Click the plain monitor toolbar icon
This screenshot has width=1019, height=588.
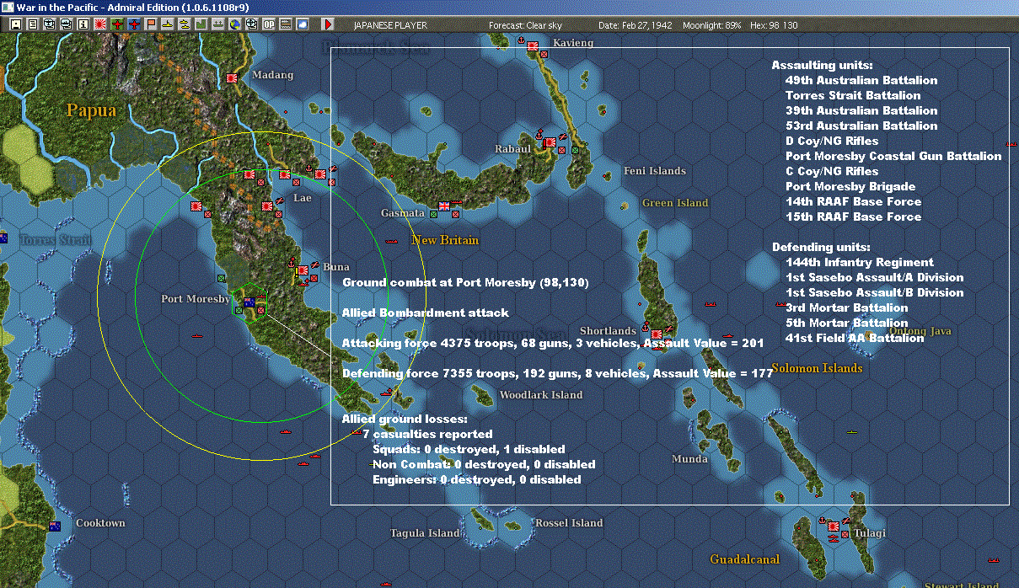click(x=67, y=24)
